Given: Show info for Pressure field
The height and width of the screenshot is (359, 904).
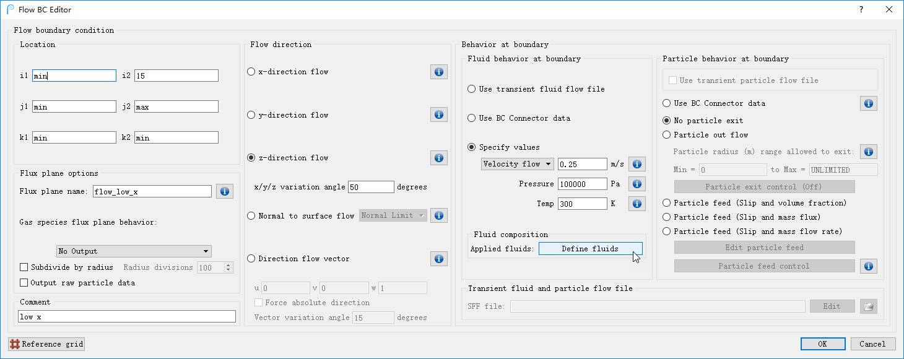Looking at the screenshot, I should [x=637, y=184].
